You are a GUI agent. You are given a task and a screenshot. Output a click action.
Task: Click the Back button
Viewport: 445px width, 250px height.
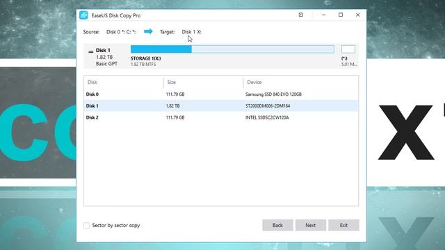277,225
